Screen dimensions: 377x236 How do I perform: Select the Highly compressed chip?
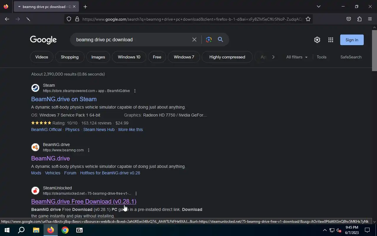[x=227, y=57]
